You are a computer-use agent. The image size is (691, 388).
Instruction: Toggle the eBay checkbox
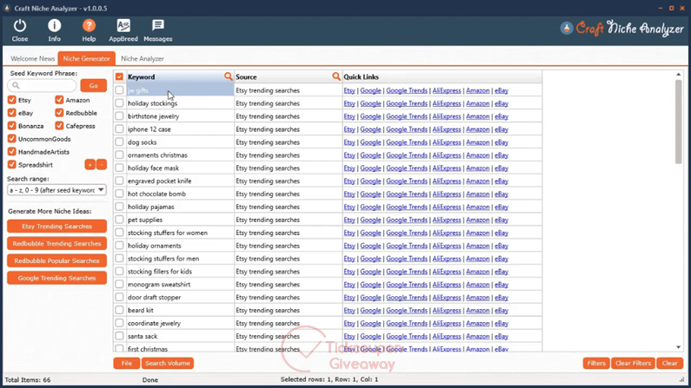(x=12, y=113)
